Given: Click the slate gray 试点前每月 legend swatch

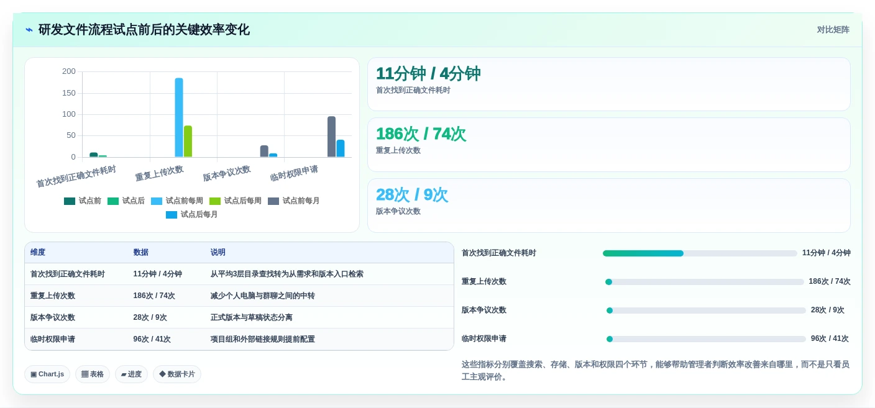Looking at the screenshot, I should tap(273, 201).
